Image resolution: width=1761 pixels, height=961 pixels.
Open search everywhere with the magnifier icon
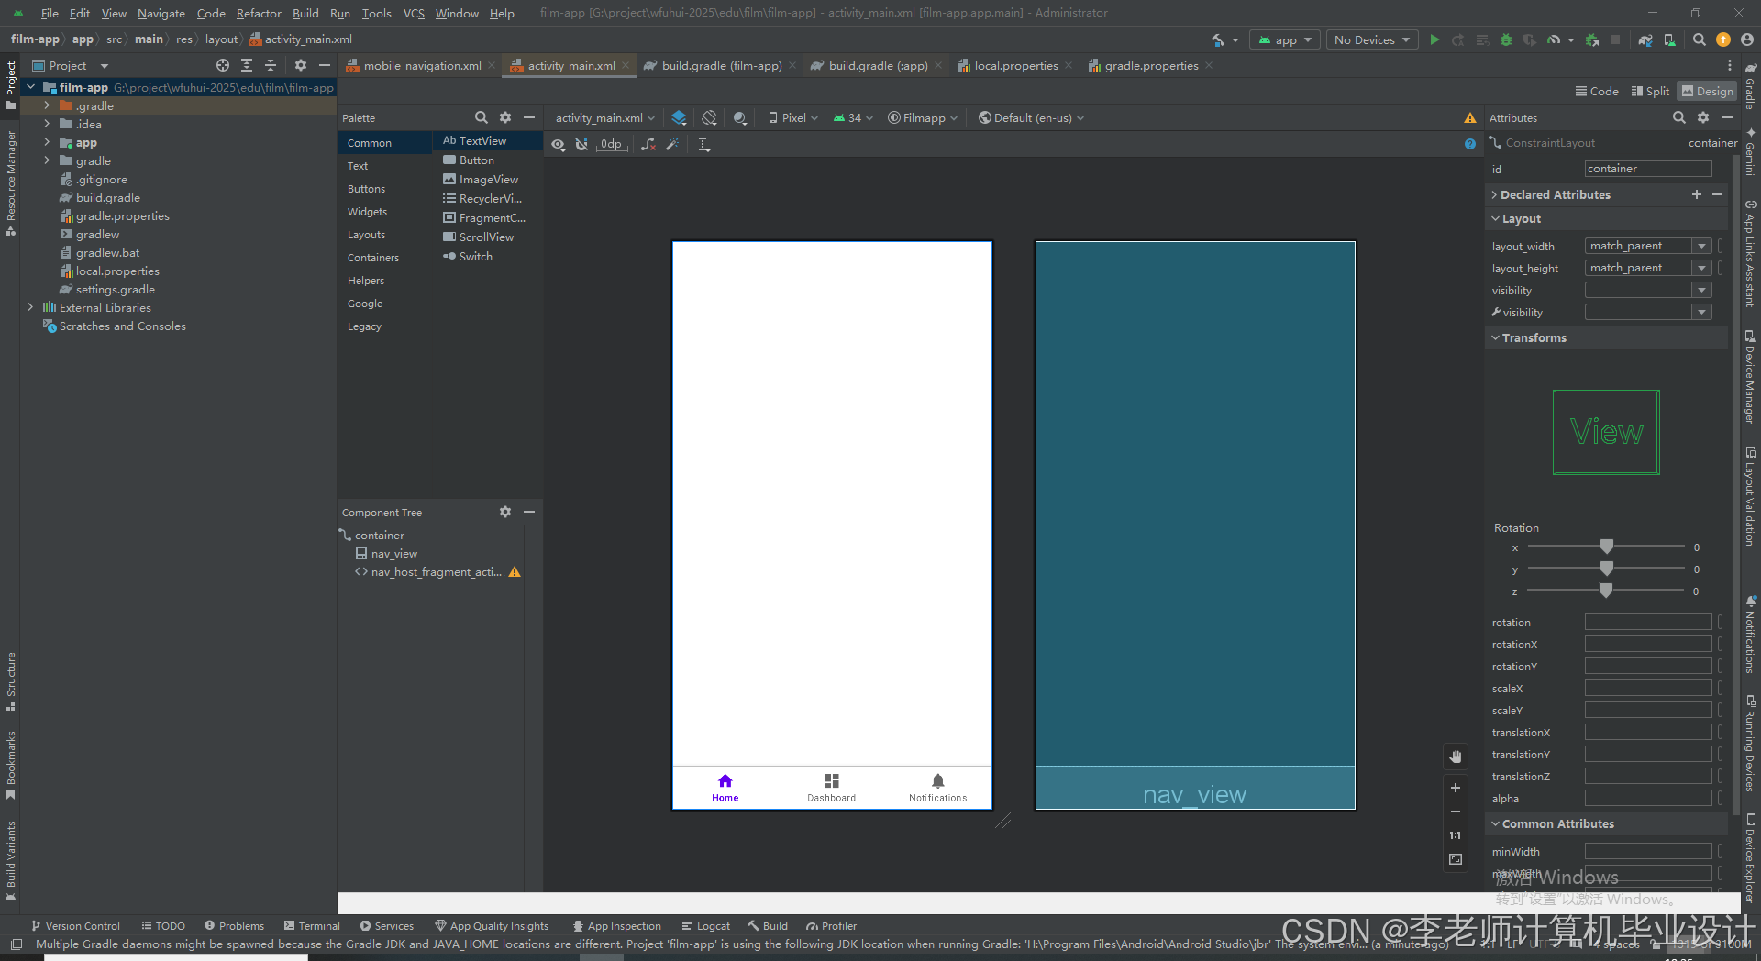click(1699, 39)
